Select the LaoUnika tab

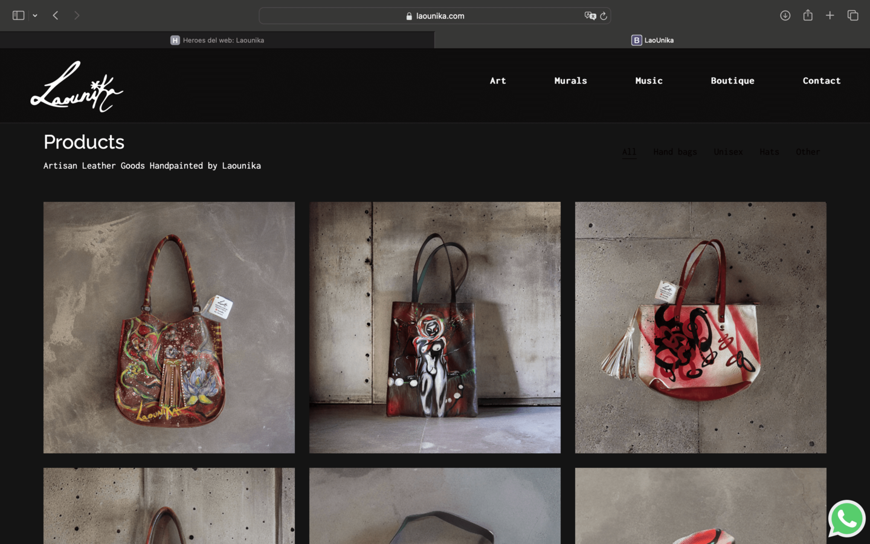pos(652,40)
